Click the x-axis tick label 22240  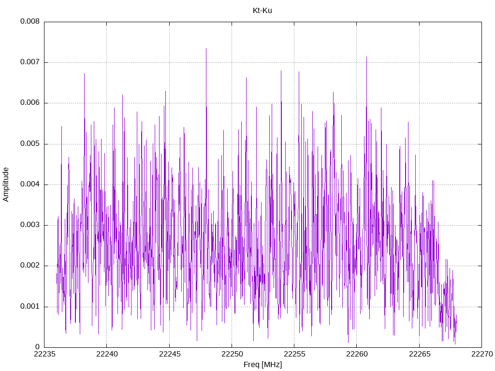pos(107,354)
